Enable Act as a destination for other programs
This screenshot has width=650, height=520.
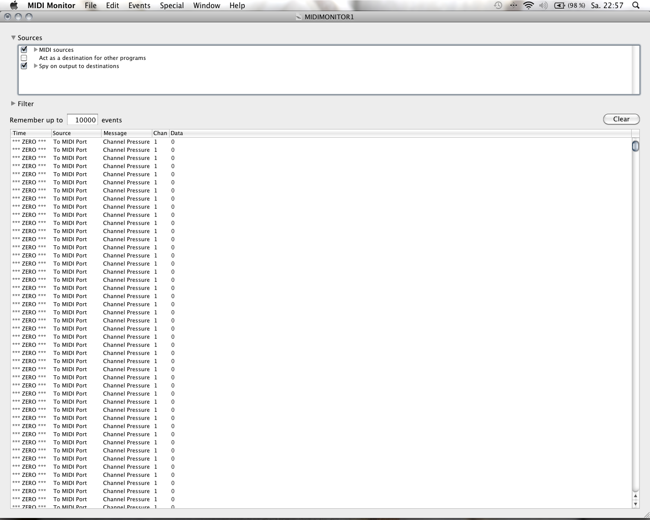pyautogui.click(x=24, y=58)
